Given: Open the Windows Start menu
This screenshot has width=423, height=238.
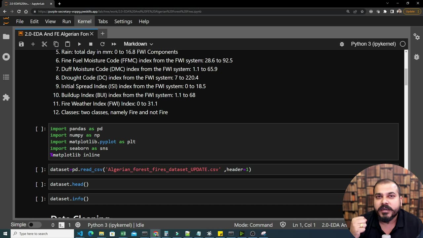Looking at the screenshot, I should [5, 234].
